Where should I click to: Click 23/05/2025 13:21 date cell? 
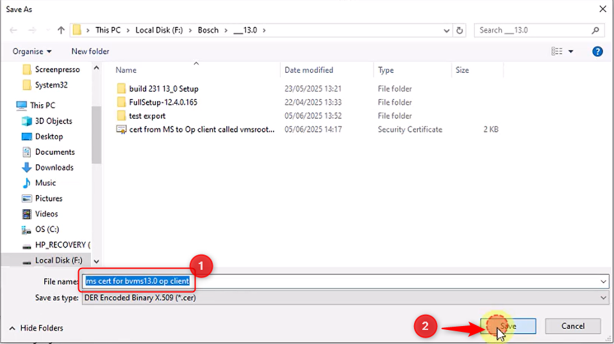click(x=313, y=89)
